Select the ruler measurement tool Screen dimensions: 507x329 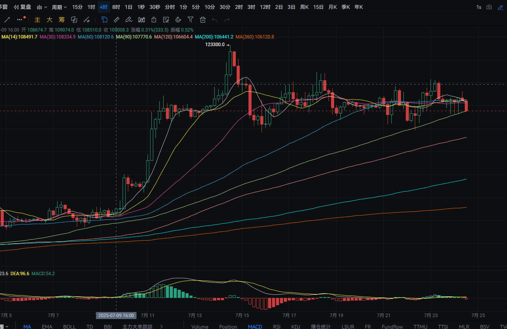(117, 20)
